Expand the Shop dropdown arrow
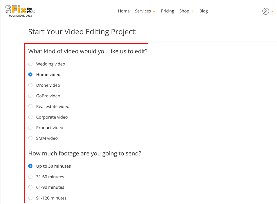277x204 pixels. click(x=192, y=11)
